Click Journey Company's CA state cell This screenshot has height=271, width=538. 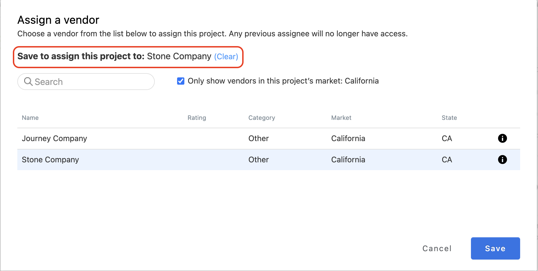click(x=447, y=138)
